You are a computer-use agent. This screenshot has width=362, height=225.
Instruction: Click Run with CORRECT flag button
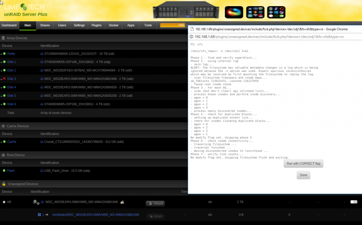303,164
